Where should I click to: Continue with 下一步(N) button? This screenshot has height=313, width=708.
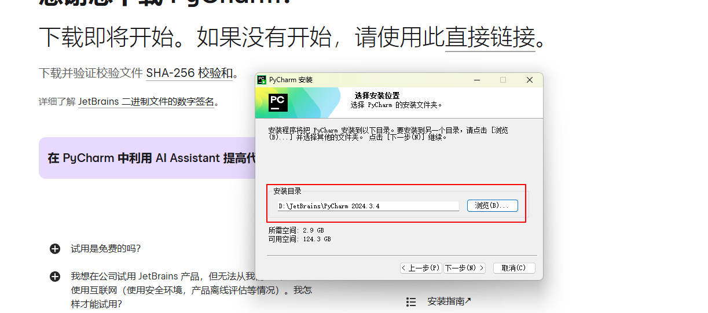464,268
